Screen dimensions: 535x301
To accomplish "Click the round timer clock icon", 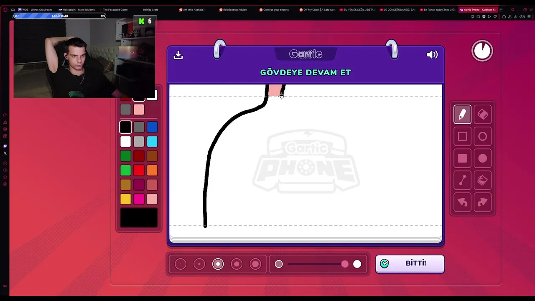I will 482,51.
